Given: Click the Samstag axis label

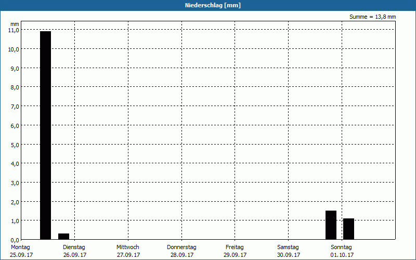Looking at the screenshot, I should (x=288, y=248).
